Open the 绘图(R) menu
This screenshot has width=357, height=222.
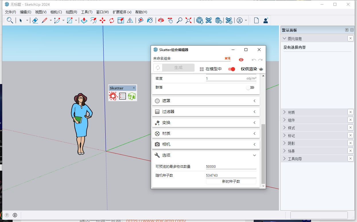(71, 12)
